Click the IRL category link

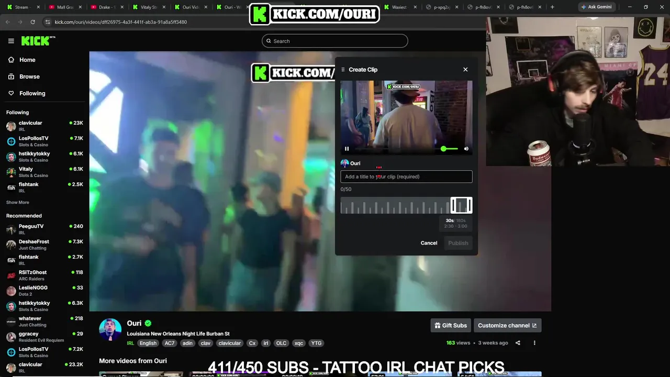pos(130,343)
